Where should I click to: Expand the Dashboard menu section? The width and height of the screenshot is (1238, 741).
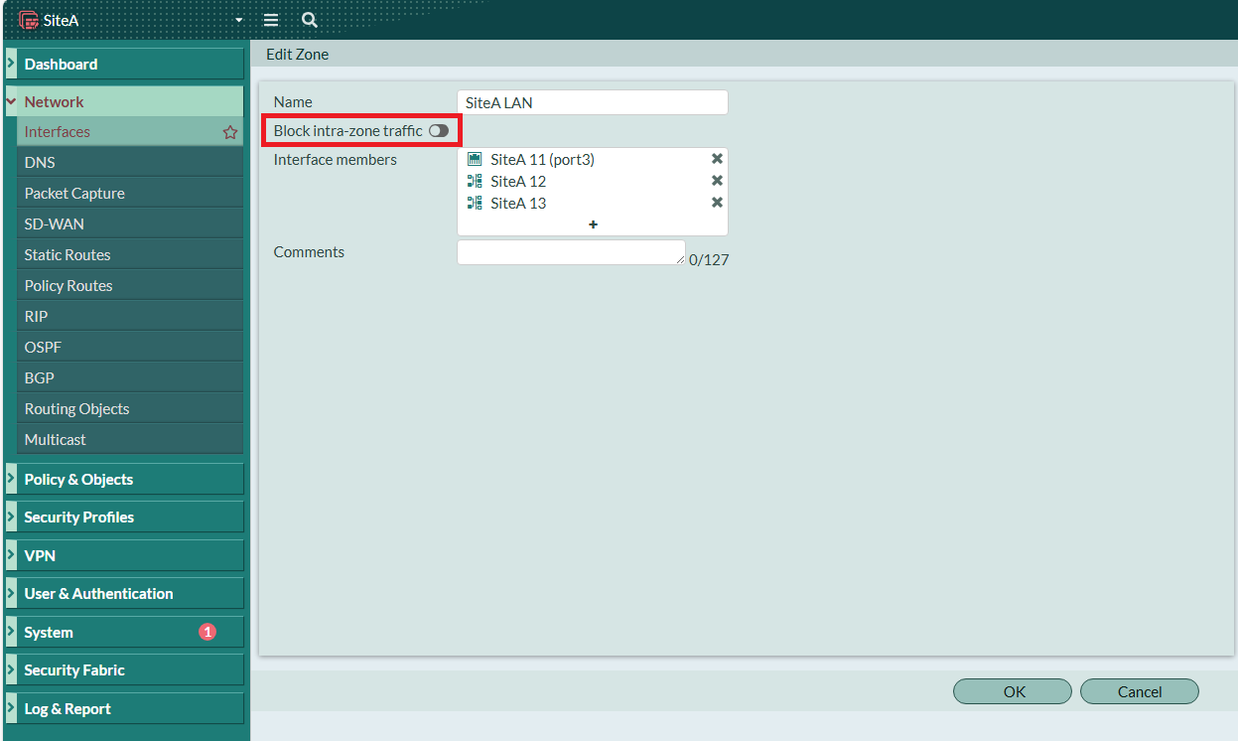(x=124, y=64)
